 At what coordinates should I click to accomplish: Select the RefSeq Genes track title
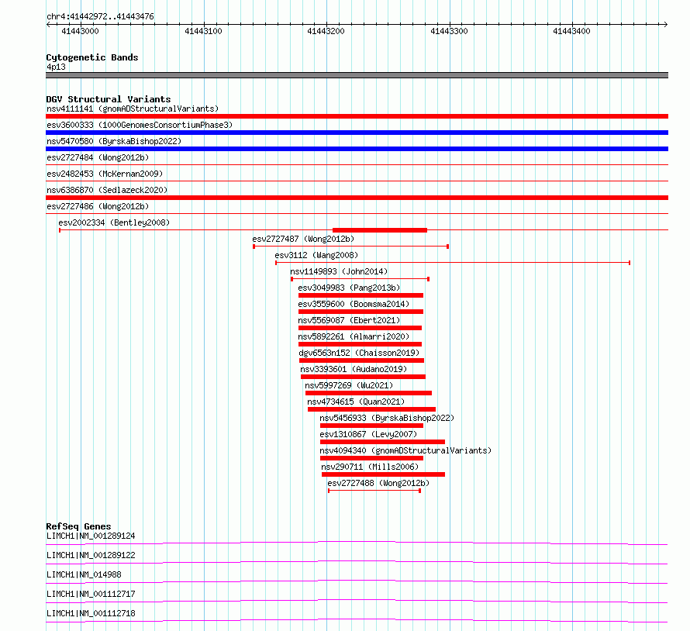pyautogui.click(x=78, y=526)
